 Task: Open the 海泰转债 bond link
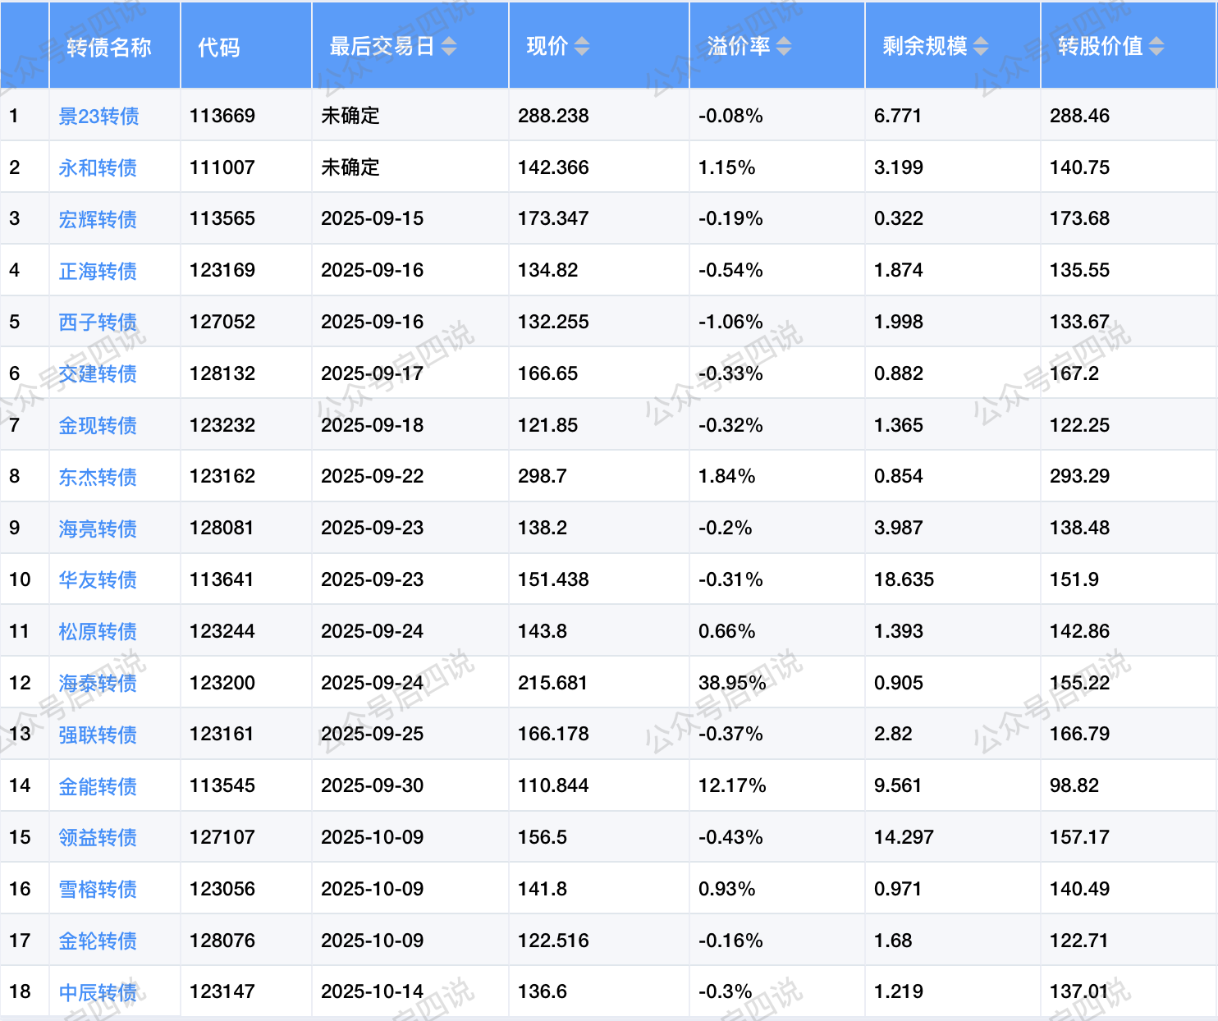(x=98, y=683)
